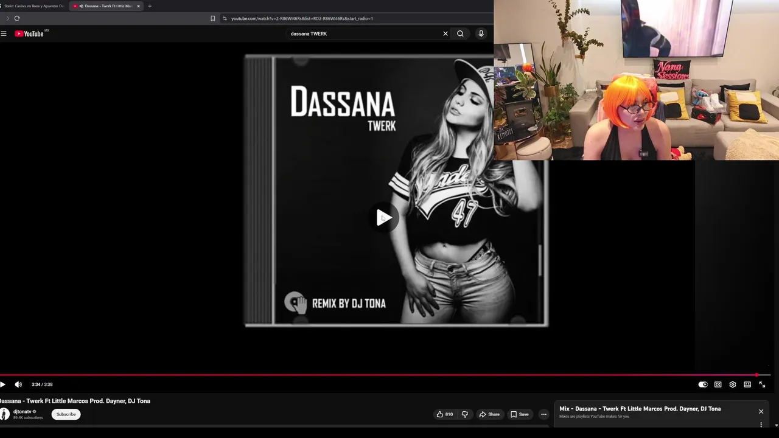Click the 3:34 / 3:38 time display
This screenshot has height=438, width=779.
click(42, 384)
